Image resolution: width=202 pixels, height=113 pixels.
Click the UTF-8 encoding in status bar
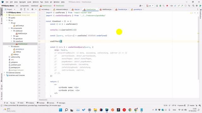click(x=174, y=105)
